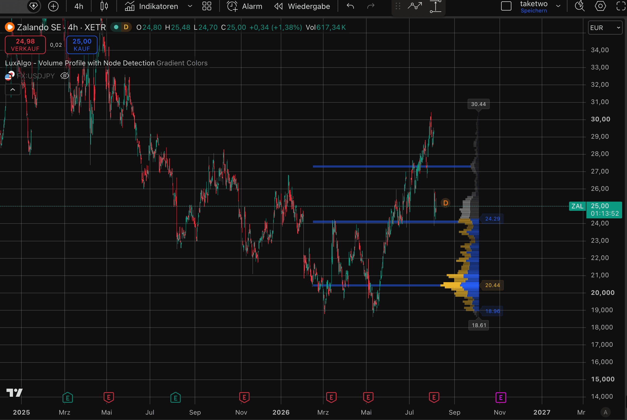Open quick search lightning magnifier icon
Viewport: 627px width, 420px height.
pos(579,6)
